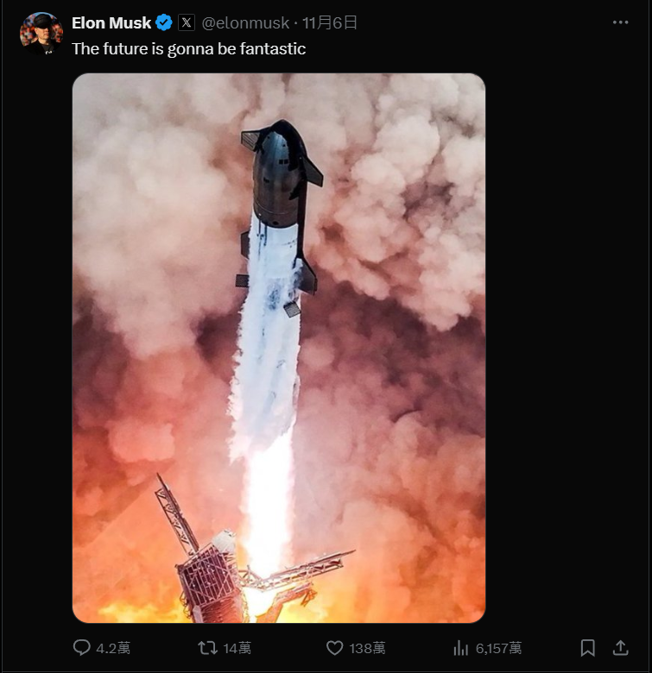Click the 4.2萬 reply count

pos(113,648)
